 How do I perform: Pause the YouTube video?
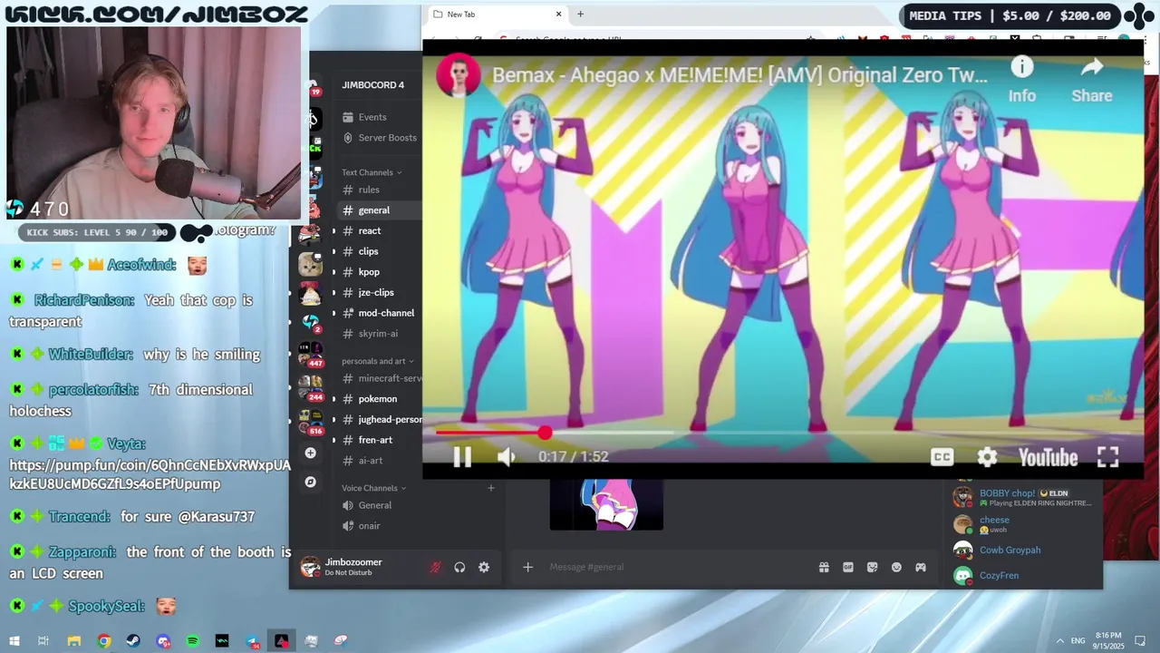coord(462,457)
